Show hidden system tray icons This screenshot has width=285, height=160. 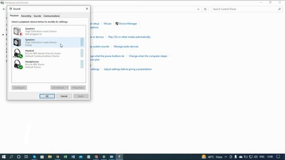pos(226,157)
